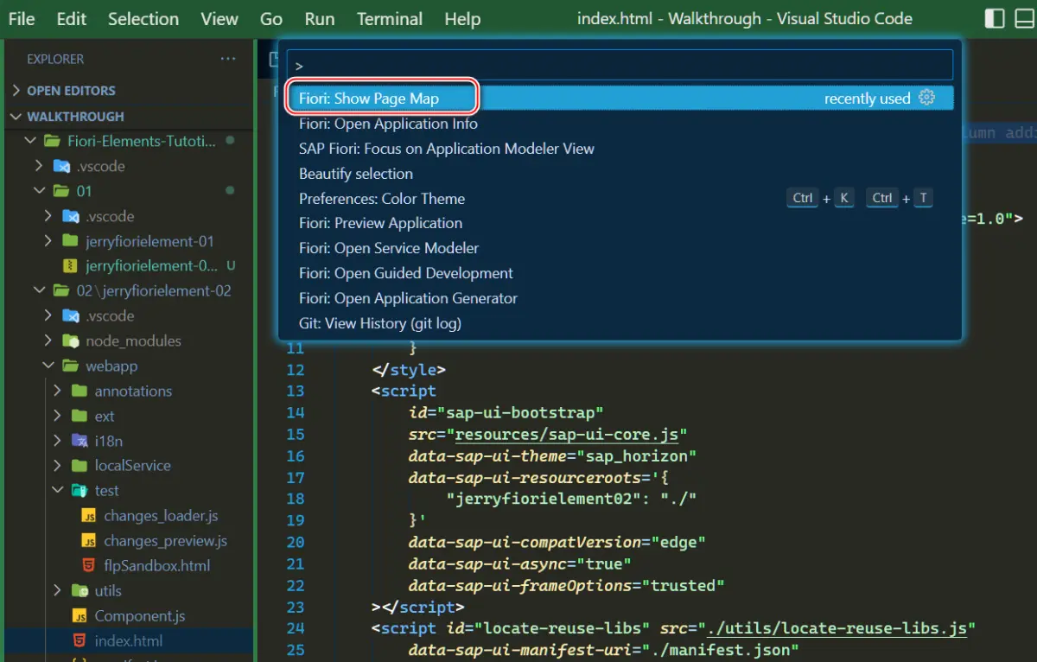The width and height of the screenshot is (1037, 662).
Task: Click line number 16 in gutter
Action: [295, 455]
